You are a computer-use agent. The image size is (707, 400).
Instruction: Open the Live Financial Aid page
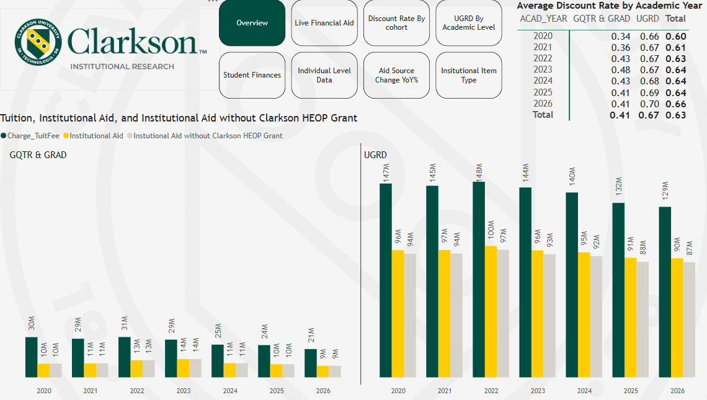pos(324,23)
